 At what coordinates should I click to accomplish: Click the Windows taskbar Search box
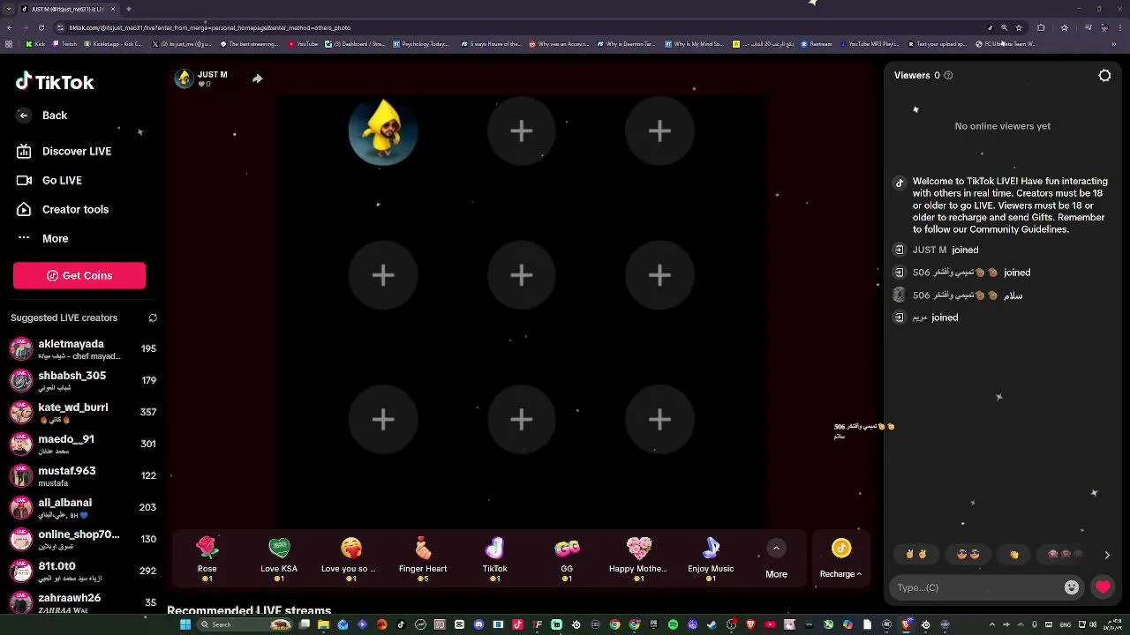click(x=245, y=624)
